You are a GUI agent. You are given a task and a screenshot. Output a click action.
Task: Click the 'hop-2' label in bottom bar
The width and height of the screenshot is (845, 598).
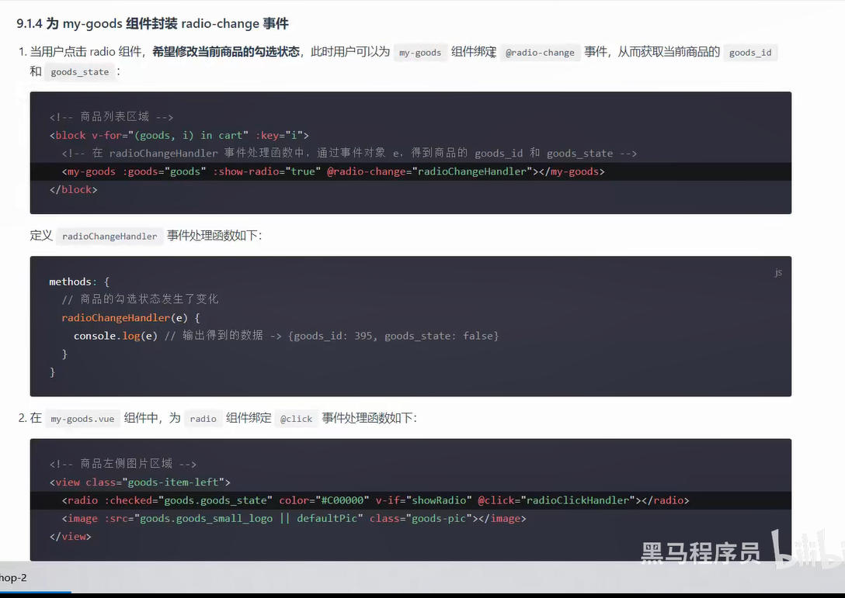pos(13,578)
